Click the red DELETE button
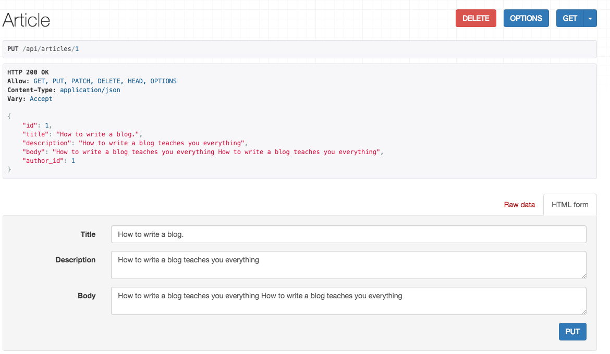Image resolution: width=610 pixels, height=354 pixels. pyautogui.click(x=475, y=18)
